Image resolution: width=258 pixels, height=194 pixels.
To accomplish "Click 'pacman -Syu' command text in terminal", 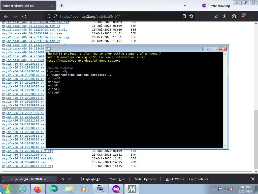I will [x=59, y=71].
